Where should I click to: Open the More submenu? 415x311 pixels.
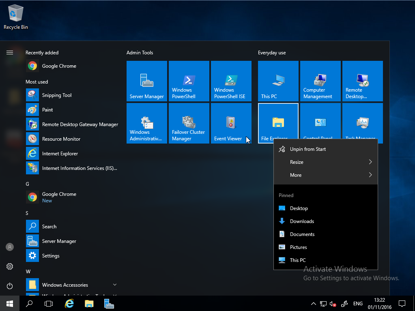[325, 175]
